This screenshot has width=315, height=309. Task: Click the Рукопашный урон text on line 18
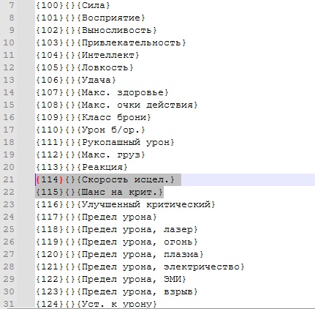point(126,142)
